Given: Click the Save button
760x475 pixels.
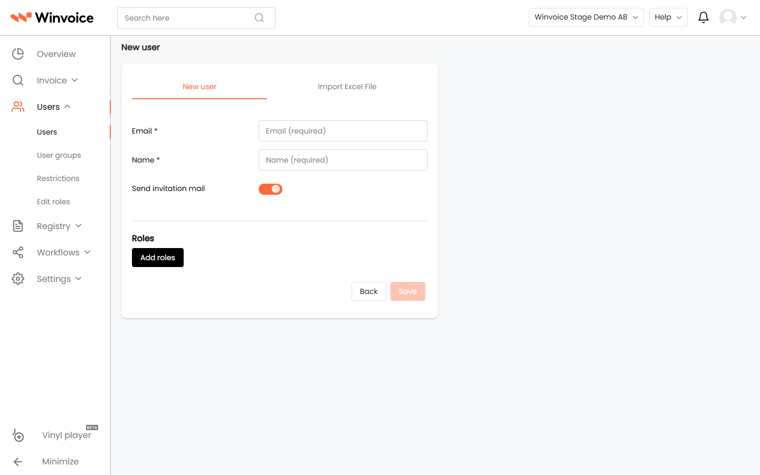Looking at the screenshot, I should 408,291.
